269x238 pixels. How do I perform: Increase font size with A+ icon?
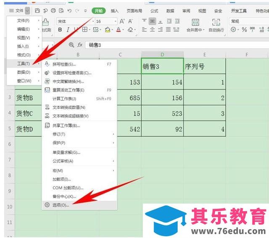pyautogui.click(x=122, y=21)
